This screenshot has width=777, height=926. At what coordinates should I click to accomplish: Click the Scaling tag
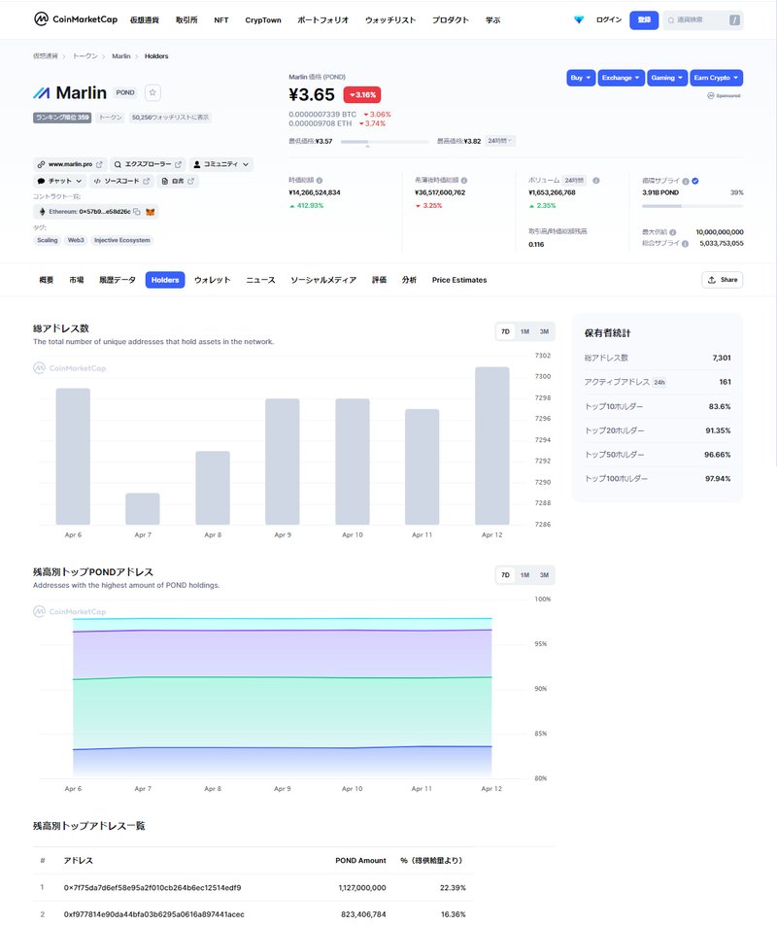pyautogui.click(x=48, y=240)
